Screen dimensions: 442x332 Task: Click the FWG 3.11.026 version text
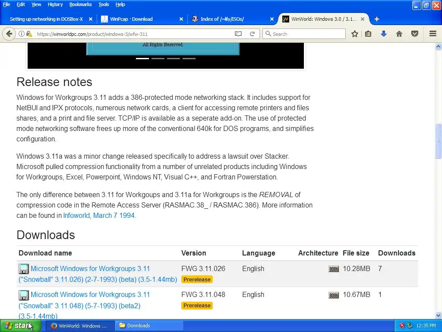click(x=203, y=268)
